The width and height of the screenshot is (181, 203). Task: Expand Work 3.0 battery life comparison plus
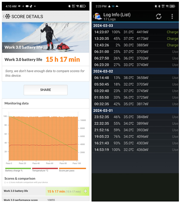click(85, 191)
